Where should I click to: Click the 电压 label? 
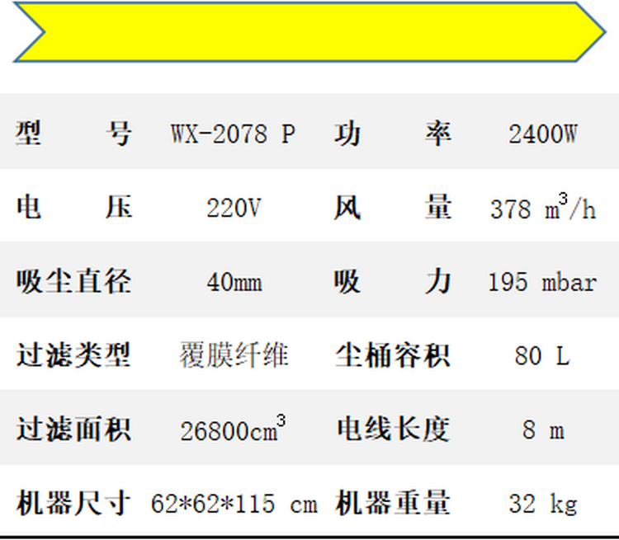click(x=73, y=207)
